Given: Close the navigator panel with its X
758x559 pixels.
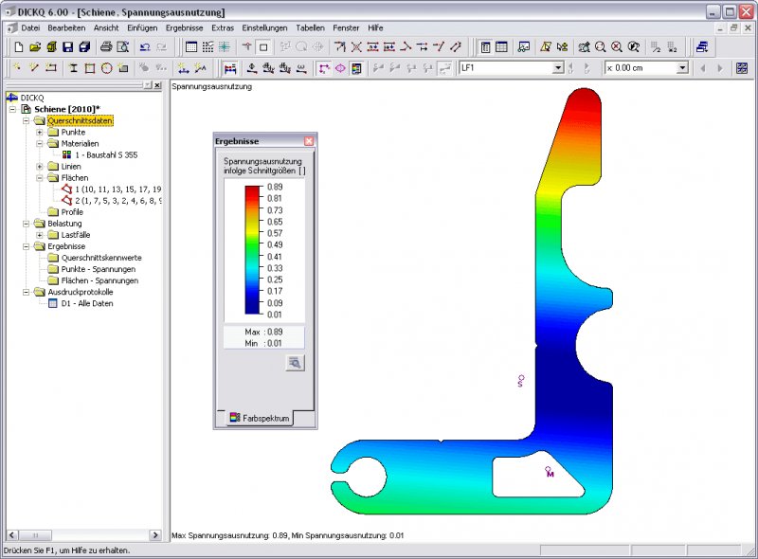Looking at the screenshot, I should (157, 85).
